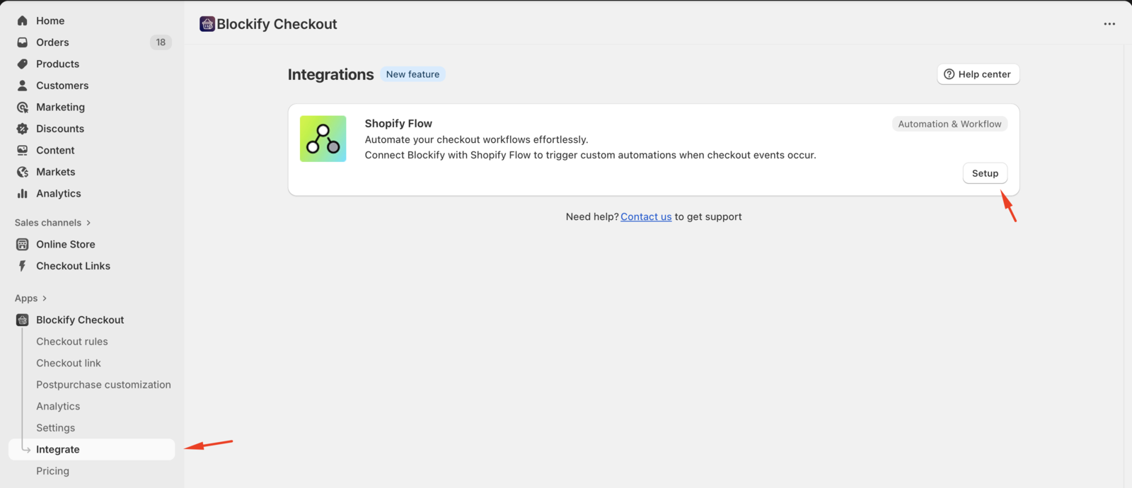Follow the Contact us link
The height and width of the screenshot is (488, 1132).
coord(646,217)
